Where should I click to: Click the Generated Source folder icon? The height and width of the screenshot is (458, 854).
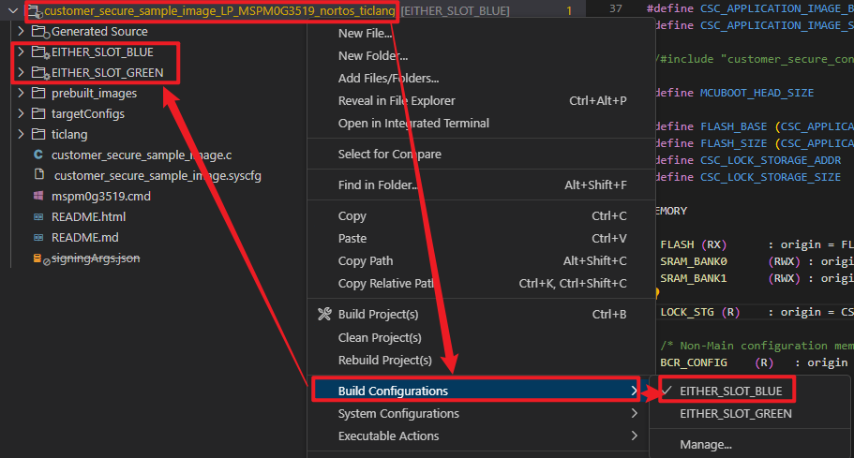[x=38, y=32]
